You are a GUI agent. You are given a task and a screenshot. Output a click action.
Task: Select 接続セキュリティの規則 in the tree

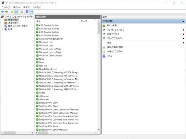[18, 26]
